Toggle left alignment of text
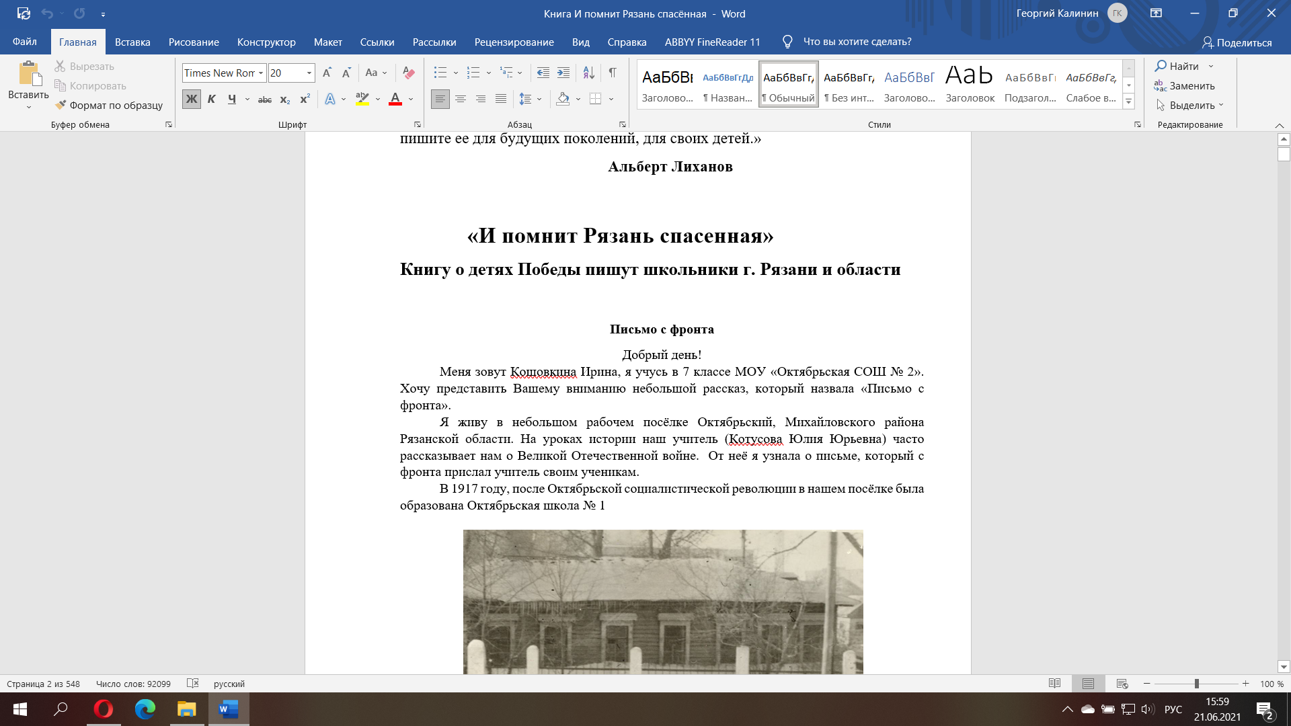 [440, 99]
